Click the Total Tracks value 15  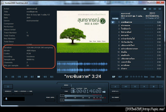click(x=28, y=36)
